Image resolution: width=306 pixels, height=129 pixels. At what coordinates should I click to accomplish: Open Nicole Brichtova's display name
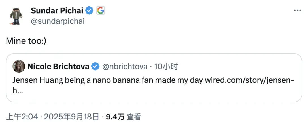pyautogui.click(x=58, y=67)
